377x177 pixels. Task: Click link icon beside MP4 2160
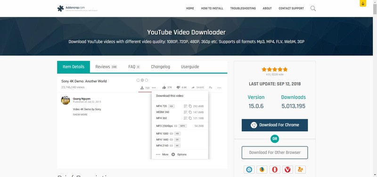point(171,146)
